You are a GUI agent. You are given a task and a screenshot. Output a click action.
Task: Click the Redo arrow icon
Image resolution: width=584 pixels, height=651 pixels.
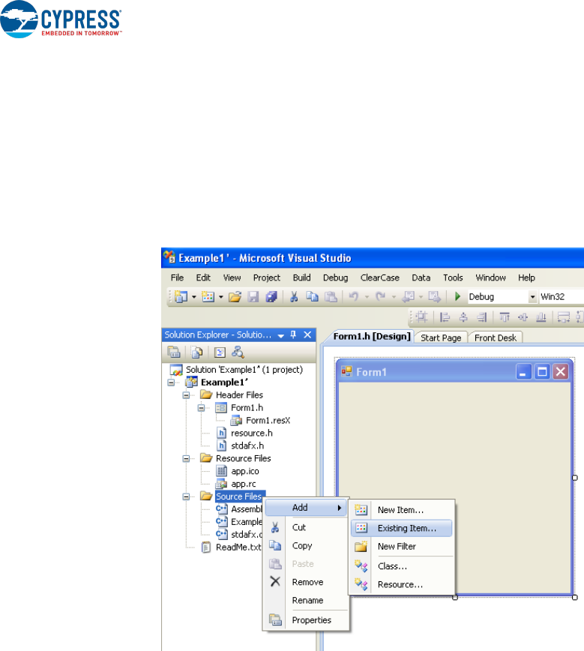click(x=381, y=296)
